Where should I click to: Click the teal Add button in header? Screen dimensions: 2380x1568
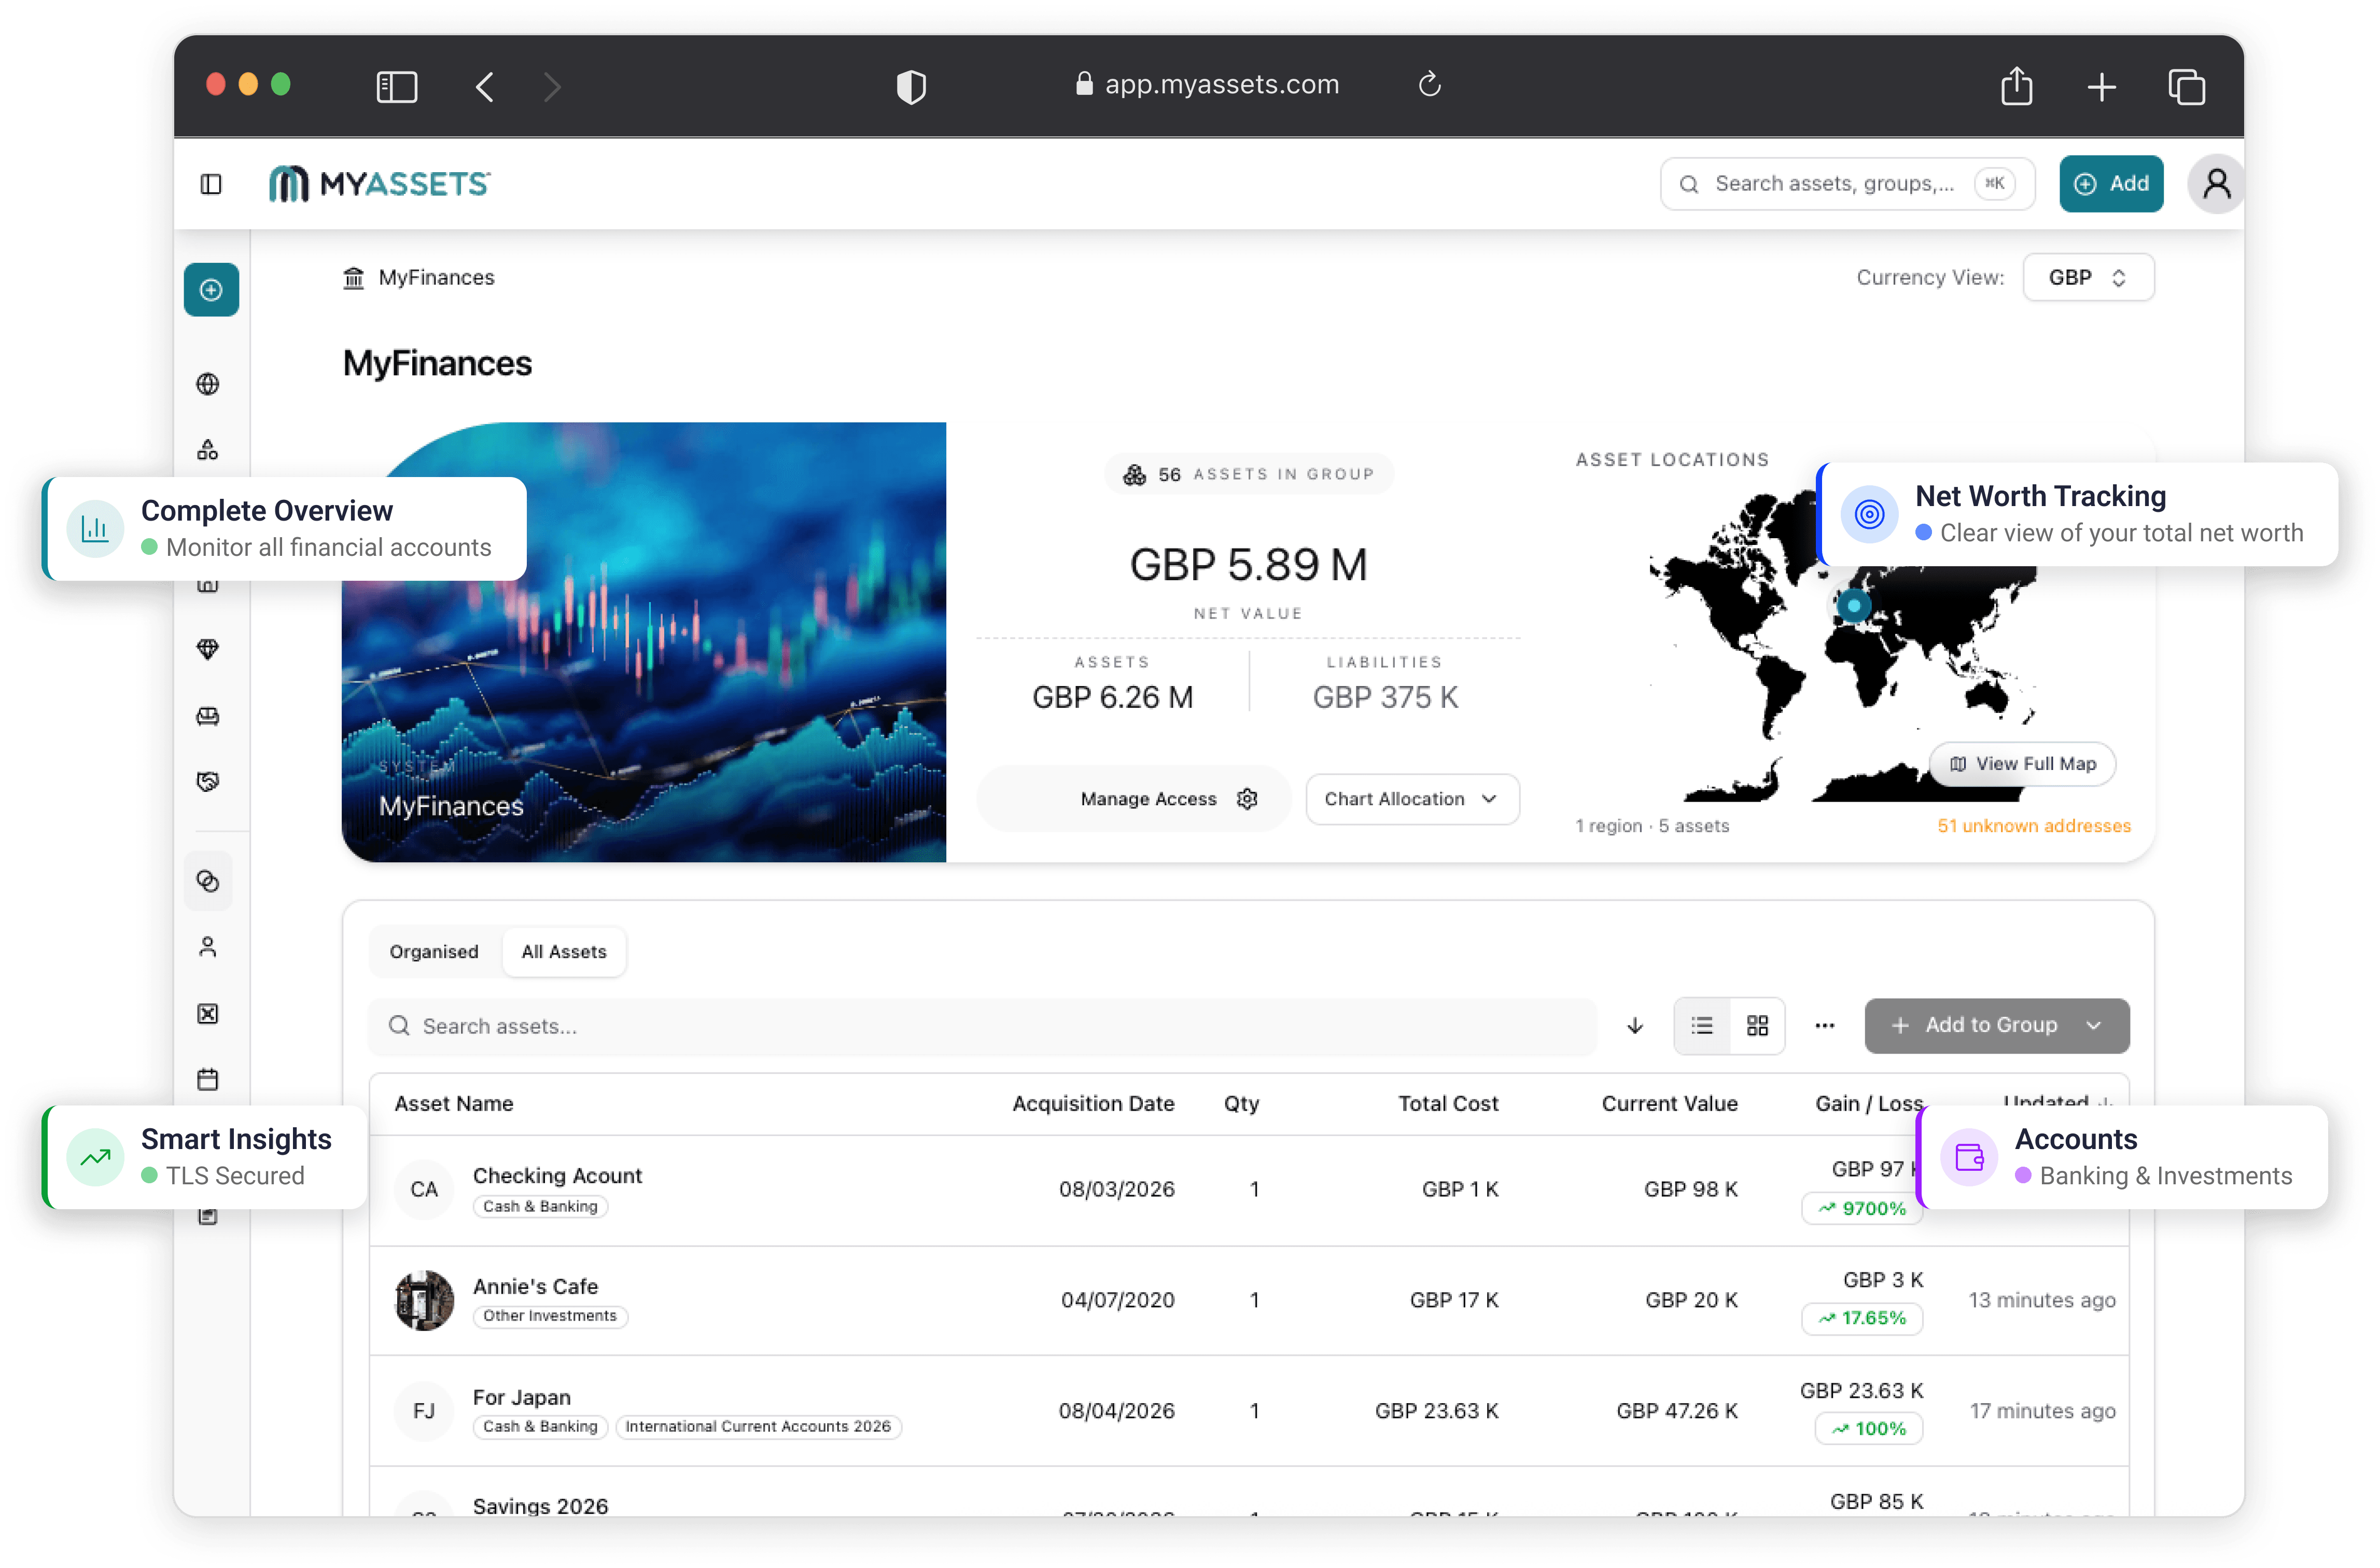[x=2111, y=184]
